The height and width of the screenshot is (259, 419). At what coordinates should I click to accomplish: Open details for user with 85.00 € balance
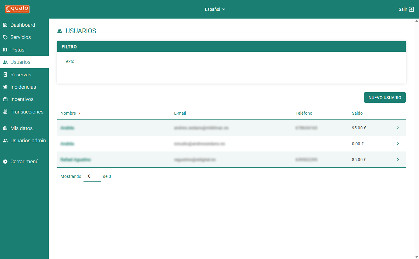[398, 160]
